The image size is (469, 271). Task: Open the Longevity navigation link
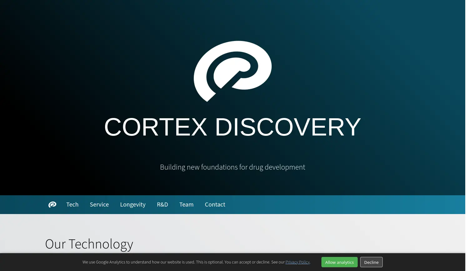[133, 205]
